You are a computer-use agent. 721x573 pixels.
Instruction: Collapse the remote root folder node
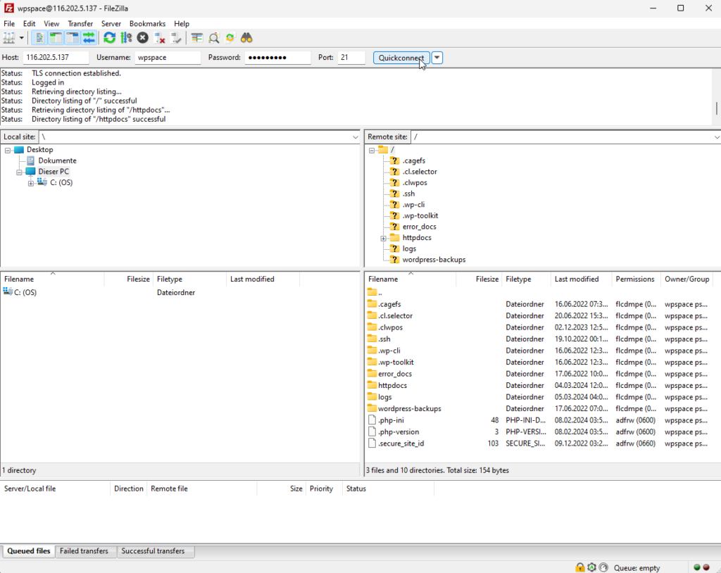point(372,151)
